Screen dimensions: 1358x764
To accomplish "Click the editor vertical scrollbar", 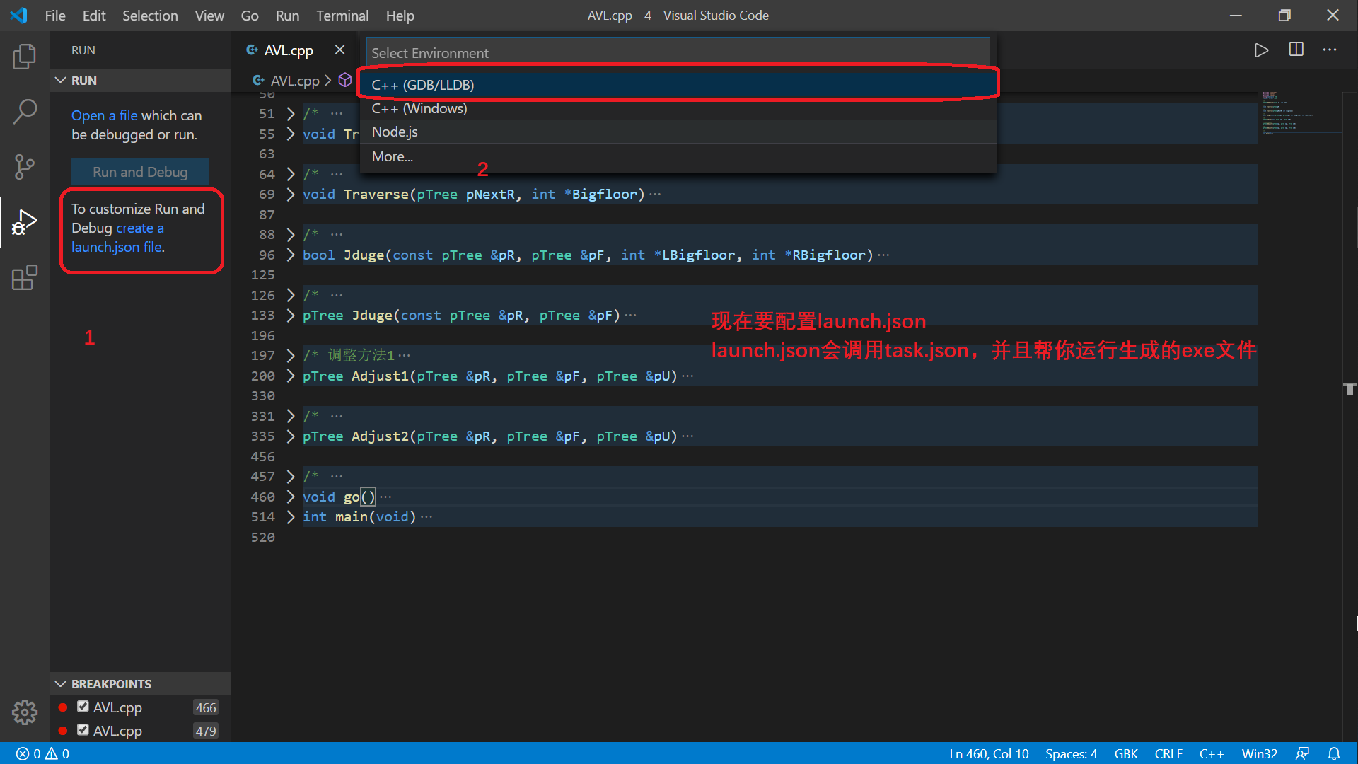I will tap(1350, 417).
